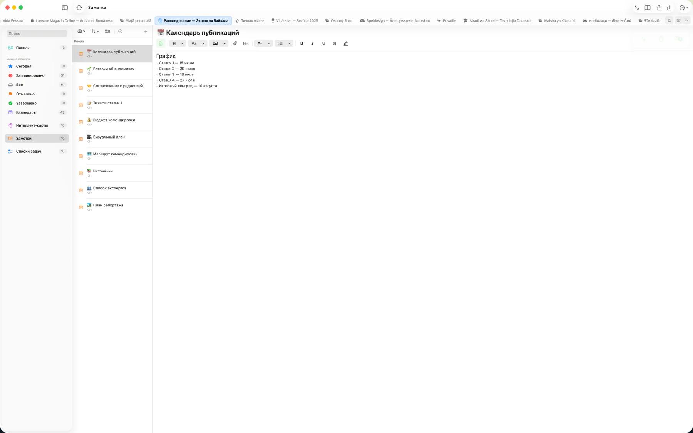Click the green document mode icon
The width and height of the screenshot is (693, 433).
pos(161,43)
